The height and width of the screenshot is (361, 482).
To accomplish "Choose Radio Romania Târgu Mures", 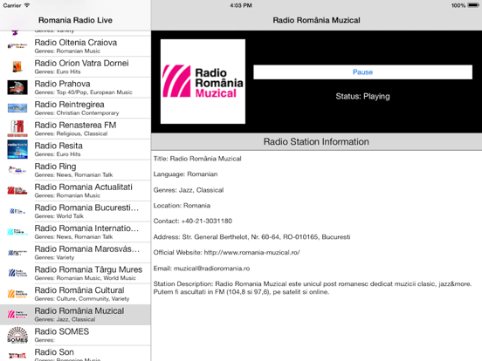I will [x=75, y=273].
